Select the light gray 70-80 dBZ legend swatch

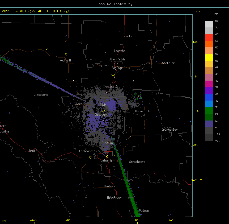209,24
